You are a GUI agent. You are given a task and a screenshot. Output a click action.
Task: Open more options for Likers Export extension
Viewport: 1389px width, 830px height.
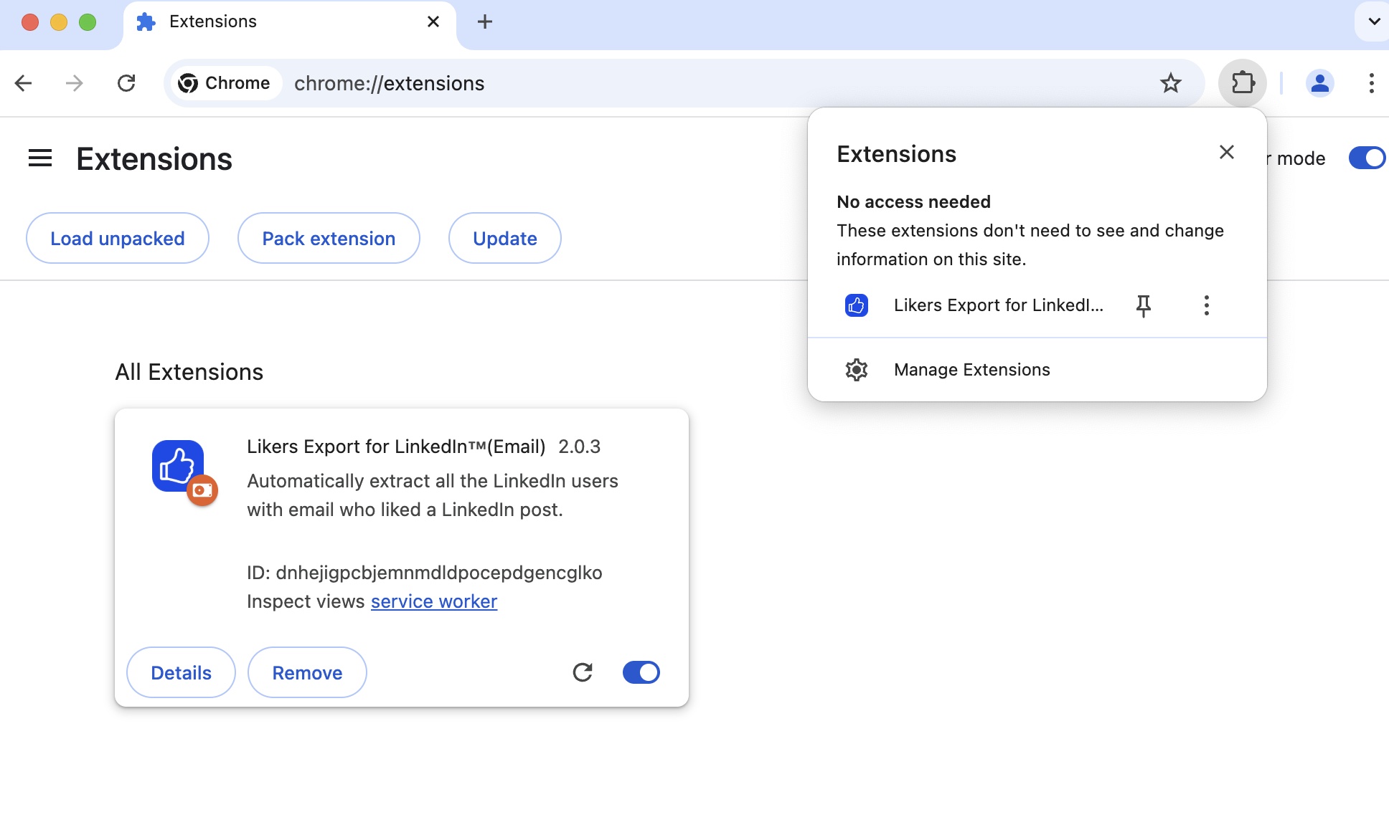tap(1206, 305)
